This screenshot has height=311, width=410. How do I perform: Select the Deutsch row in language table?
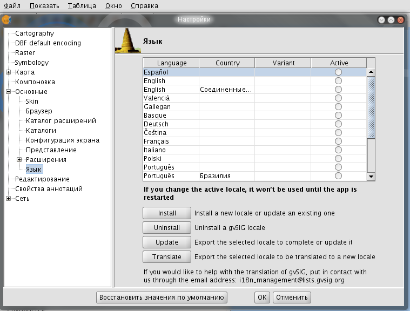click(x=255, y=124)
